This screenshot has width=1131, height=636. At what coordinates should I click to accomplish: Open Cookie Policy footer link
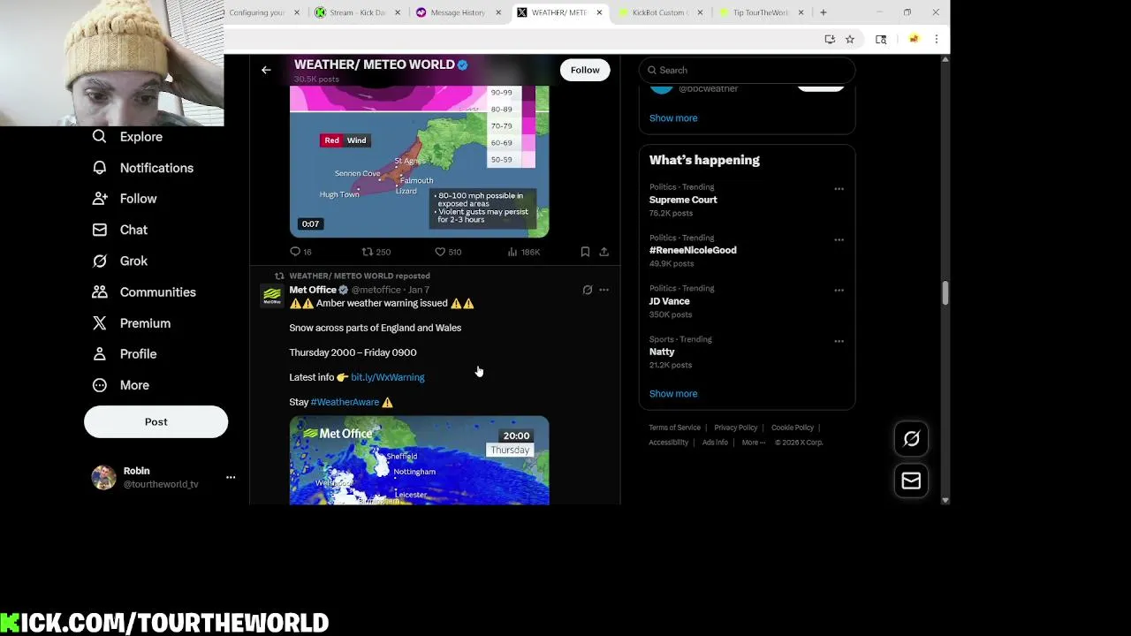coord(793,428)
